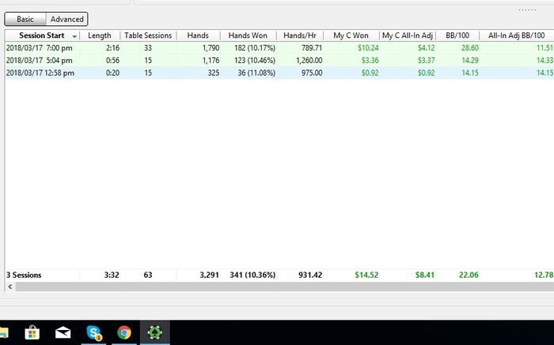The width and height of the screenshot is (554, 345).
Task: Sort by the My C Won column
Action: point(351,36)
